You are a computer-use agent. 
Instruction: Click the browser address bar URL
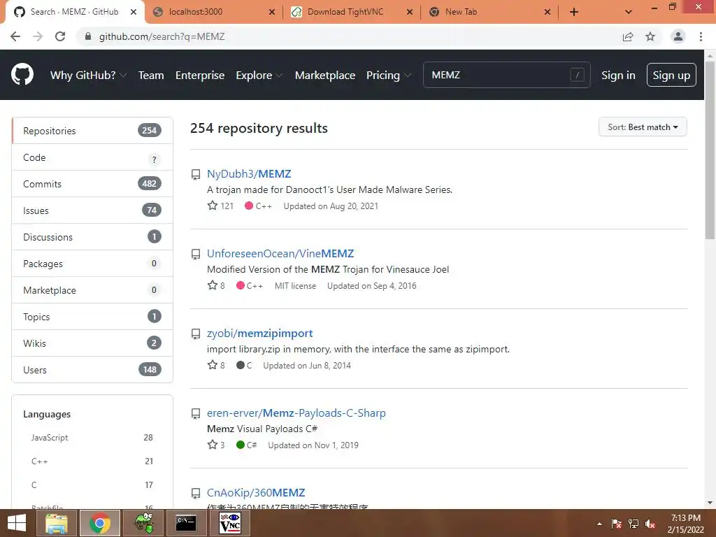162,36
